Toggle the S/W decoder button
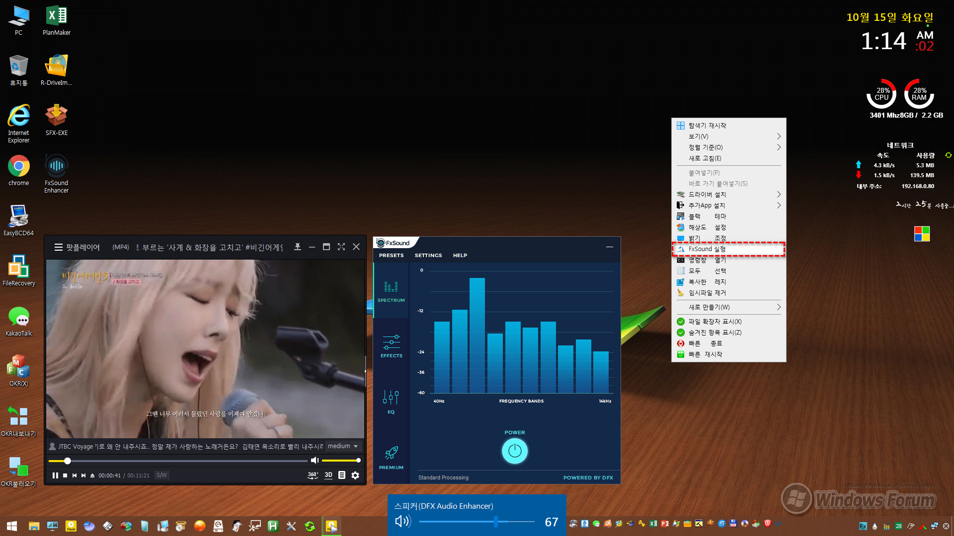The image size is (954, 536). 161,475
